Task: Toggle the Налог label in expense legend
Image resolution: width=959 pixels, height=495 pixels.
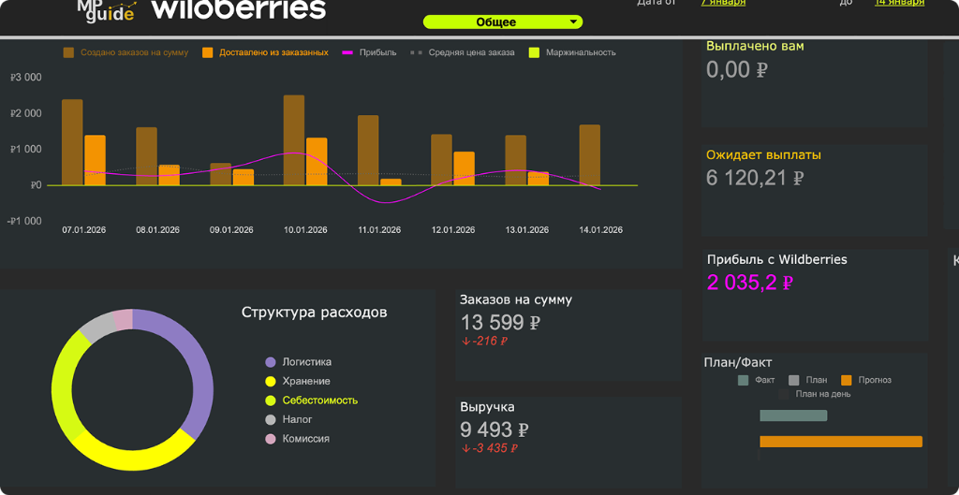Action: point(297,420)
